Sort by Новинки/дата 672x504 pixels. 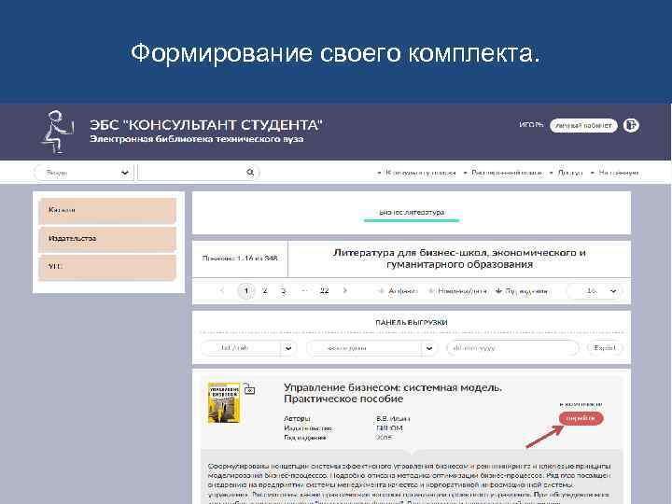pyautogui.click(x=457, y=291)
